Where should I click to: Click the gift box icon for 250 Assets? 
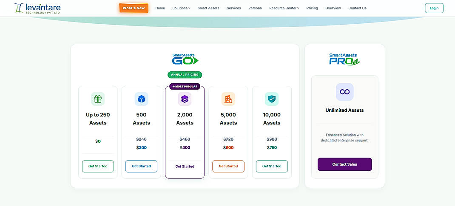coord(98,99)
